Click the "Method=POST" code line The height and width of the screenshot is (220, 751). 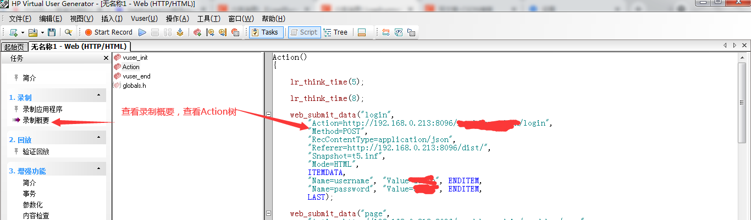[x=336, y=131]
